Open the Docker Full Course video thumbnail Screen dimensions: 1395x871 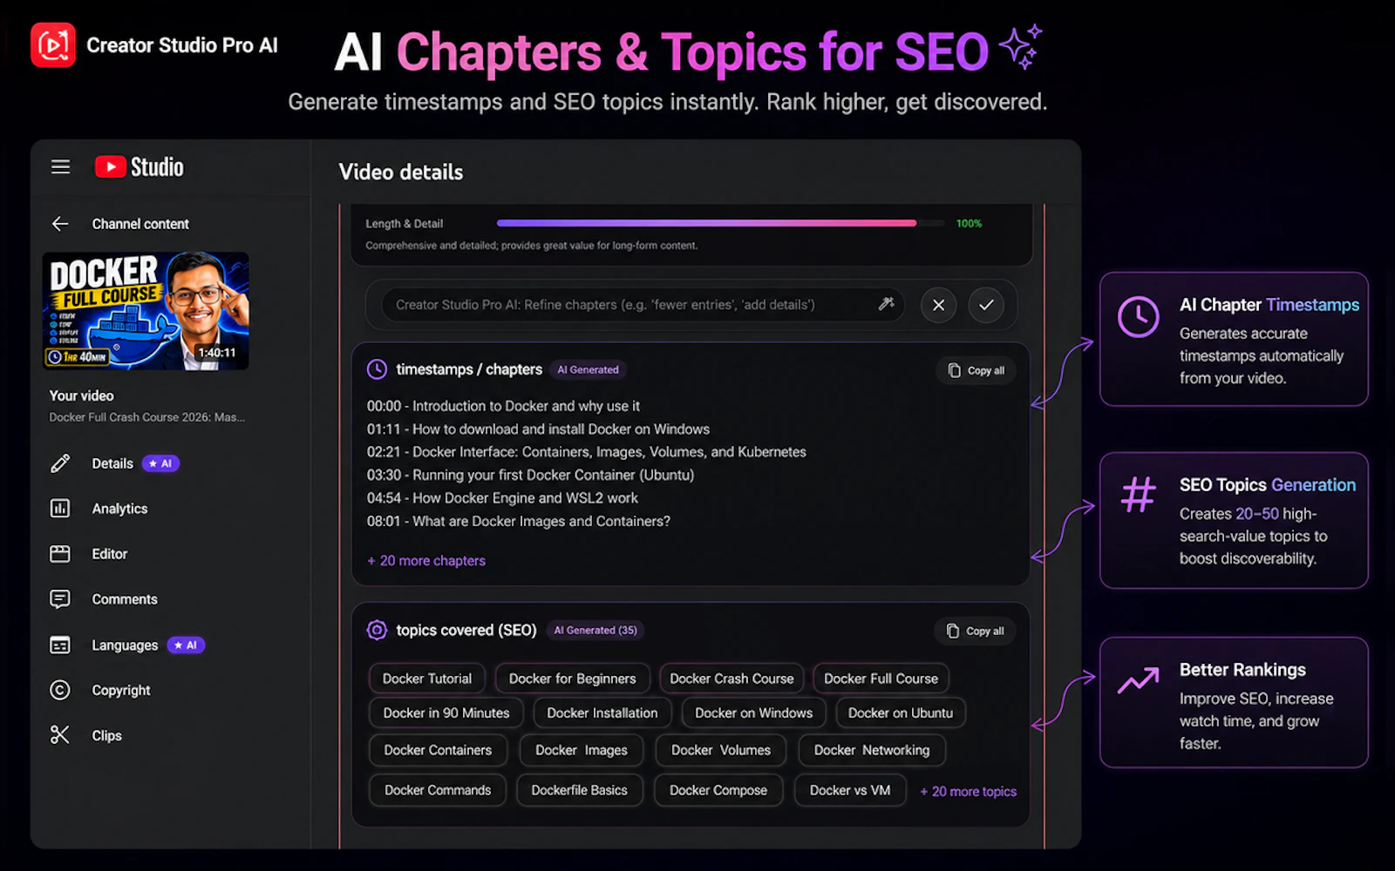coord(146,311)
